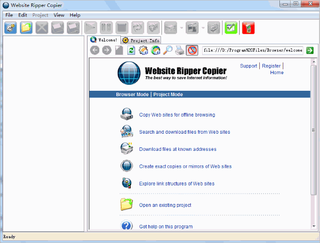Click the greyed-out pause toolbar icon
320x243 pixels.
click(x=106, y=27)
